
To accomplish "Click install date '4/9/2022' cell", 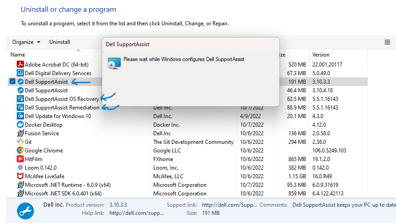I will coord(250,116).
